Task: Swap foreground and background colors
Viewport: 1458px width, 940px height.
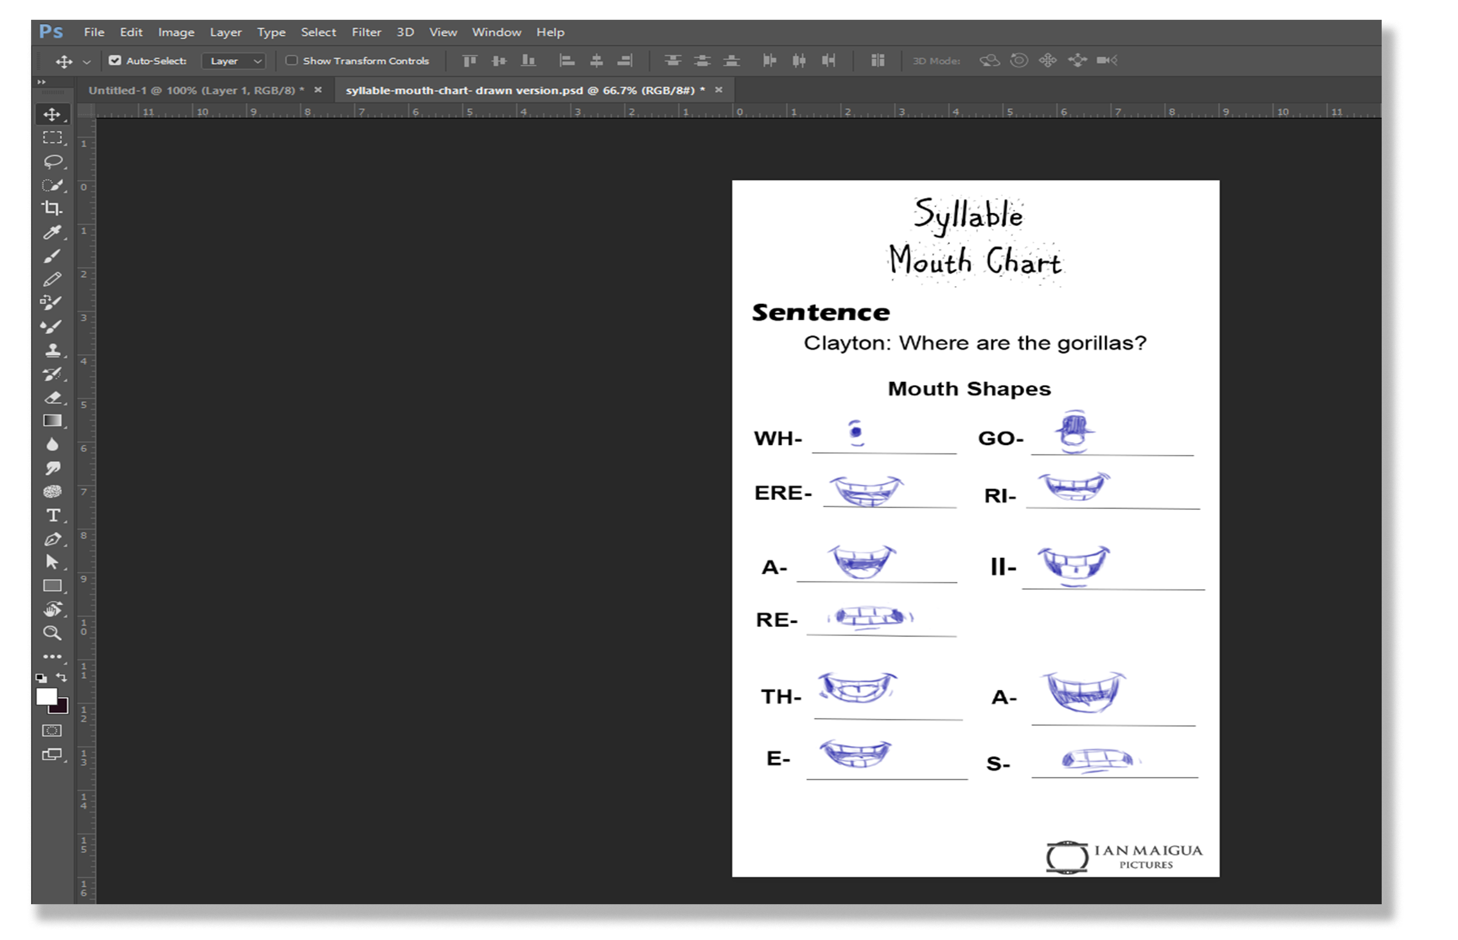Action: (x=62, y=677)
